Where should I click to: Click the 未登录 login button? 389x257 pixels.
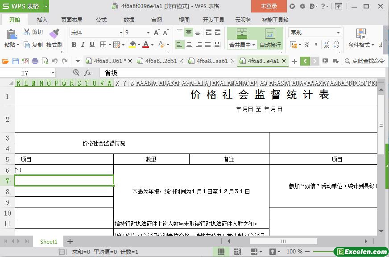click(269, 6)
